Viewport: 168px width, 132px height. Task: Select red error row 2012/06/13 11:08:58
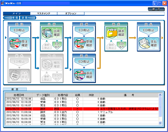(82, 109)
